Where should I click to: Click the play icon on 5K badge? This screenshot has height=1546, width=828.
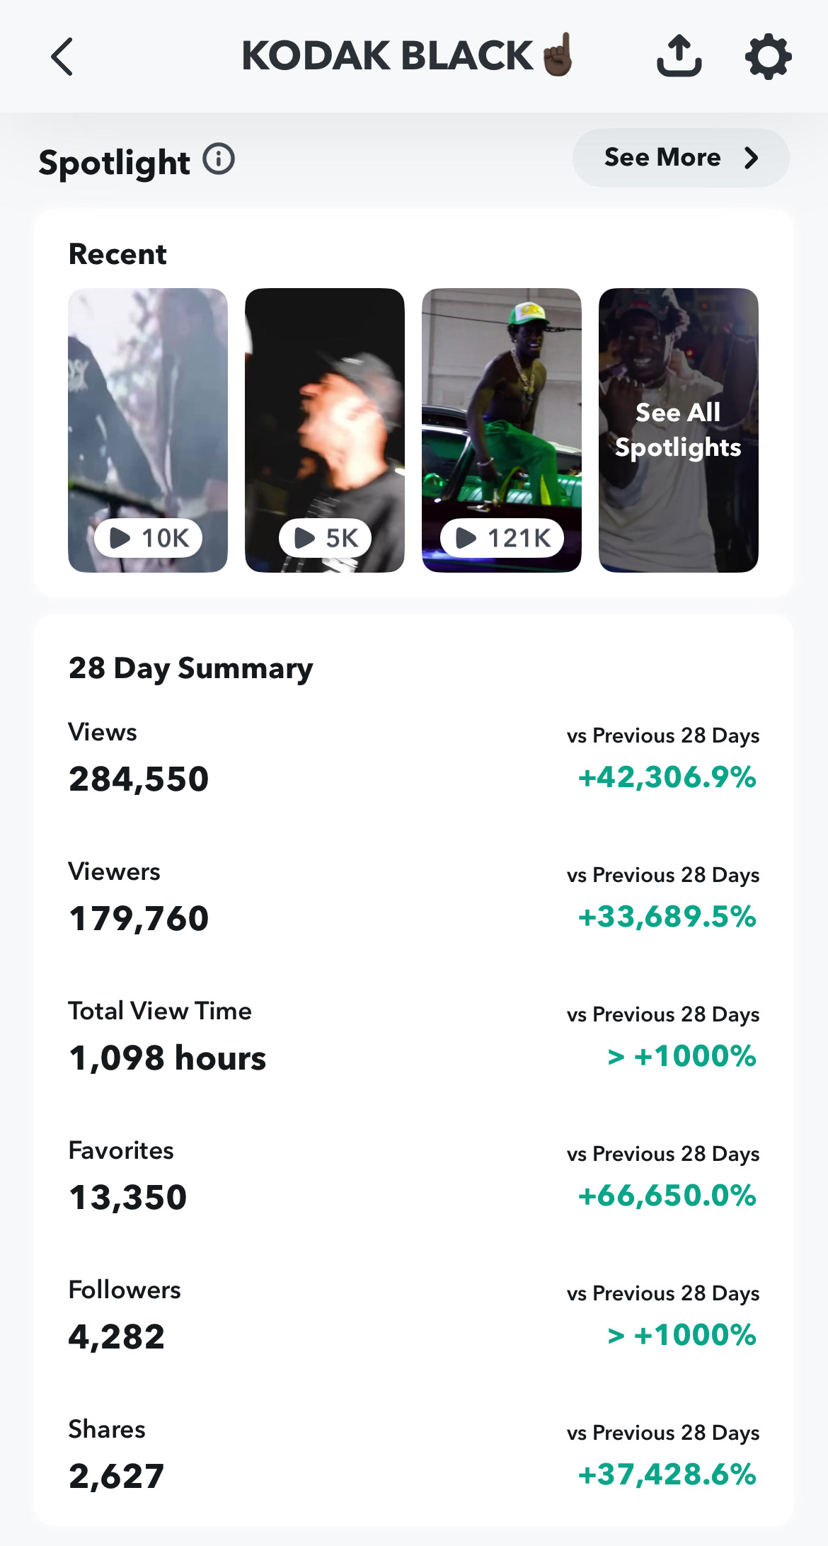[x=304, y=538]
